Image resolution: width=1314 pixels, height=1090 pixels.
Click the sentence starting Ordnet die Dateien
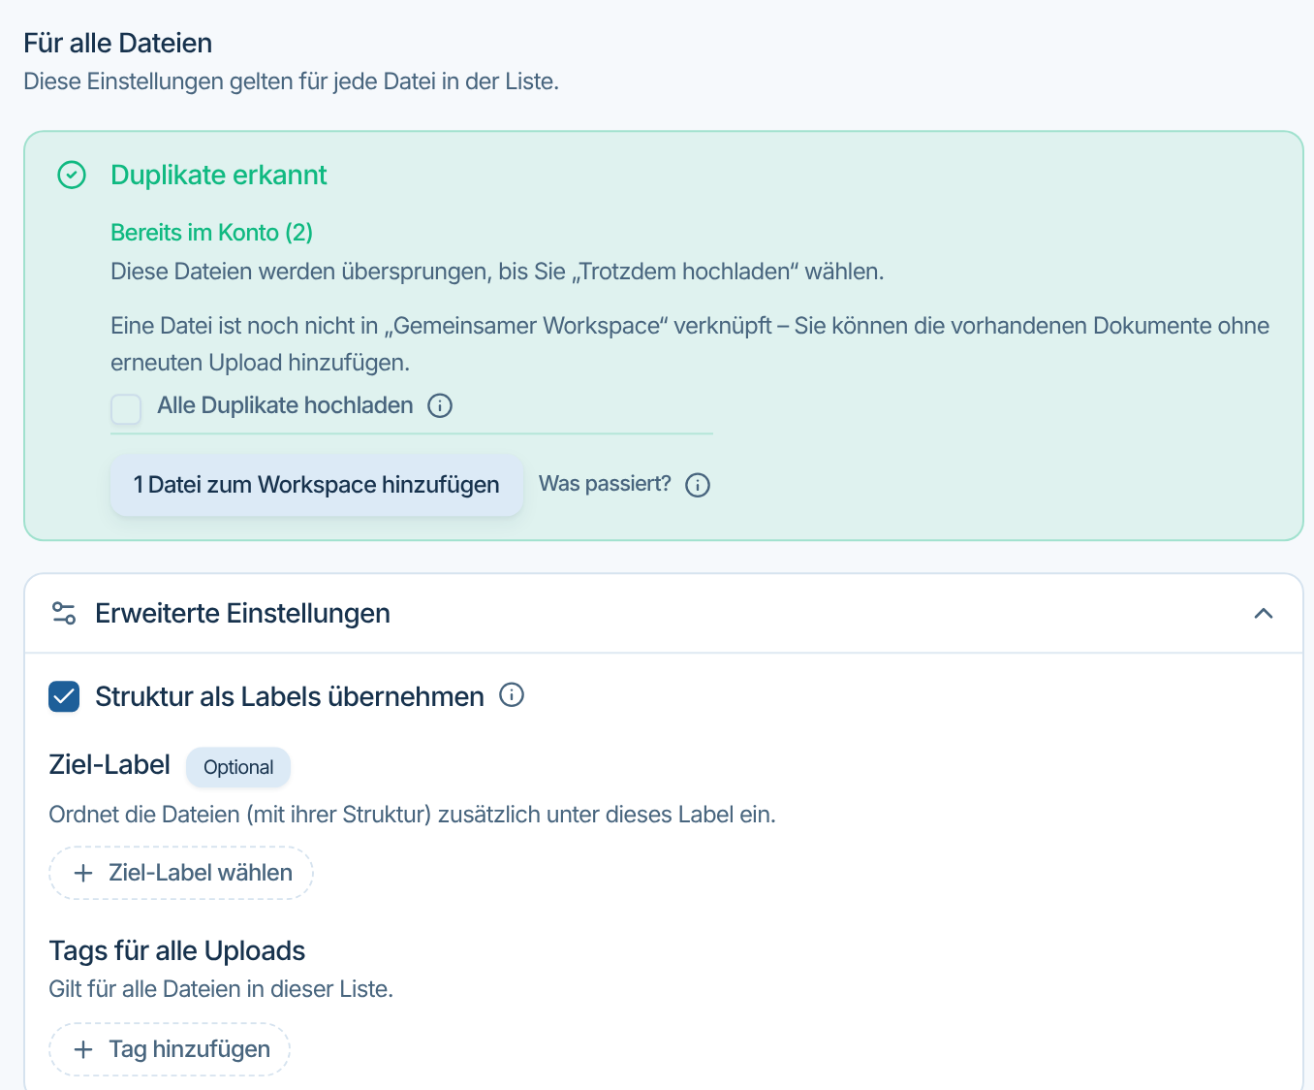click(413, 815)
